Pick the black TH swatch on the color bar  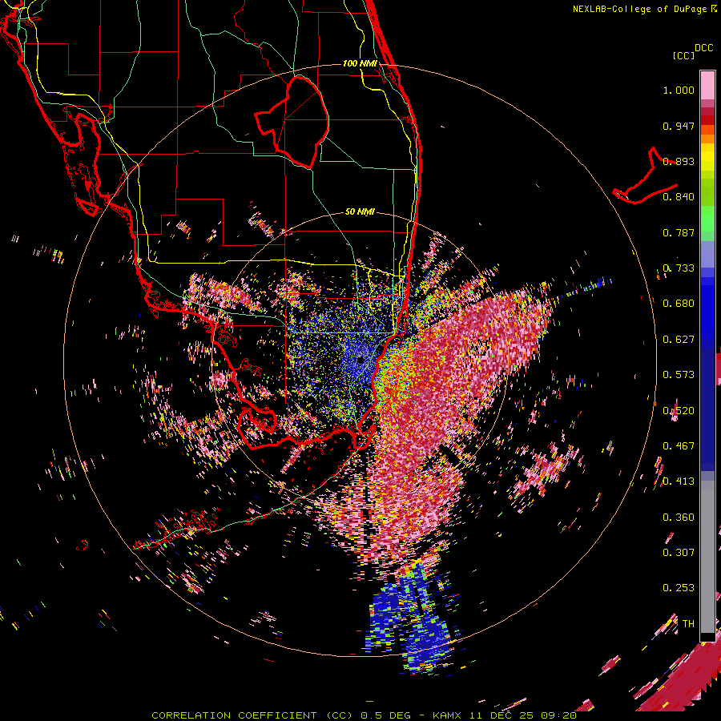coord(707,637)
